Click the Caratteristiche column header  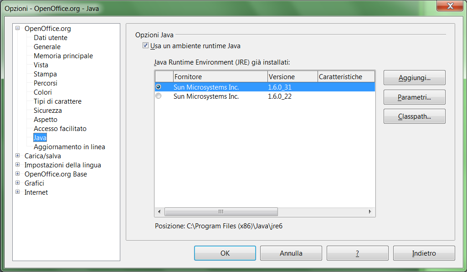coord(346,76)
